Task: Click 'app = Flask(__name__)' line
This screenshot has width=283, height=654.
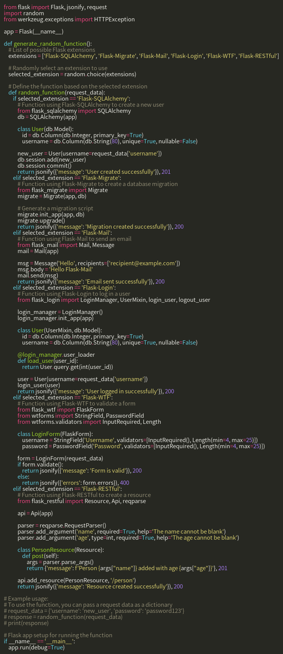Action: 34,31
